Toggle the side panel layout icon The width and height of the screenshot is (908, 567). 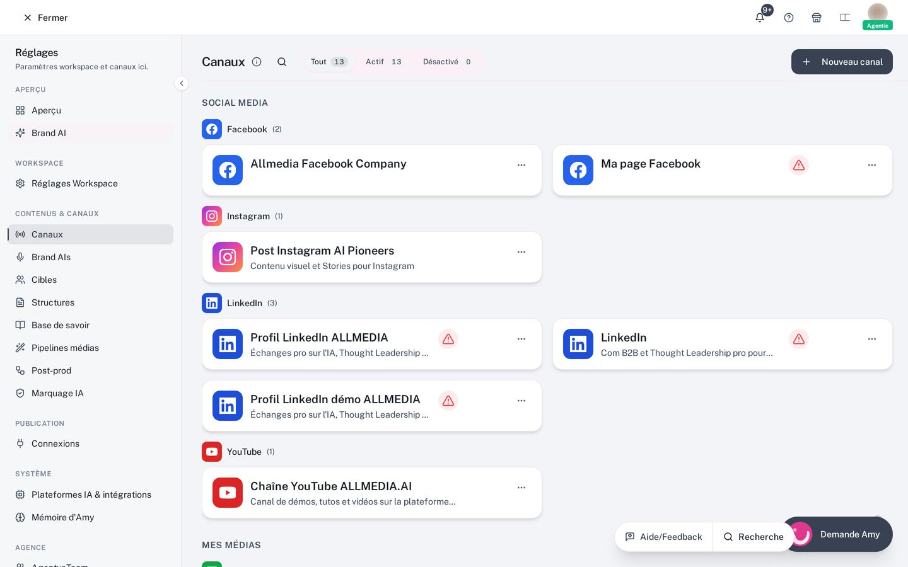click(845, 18)
